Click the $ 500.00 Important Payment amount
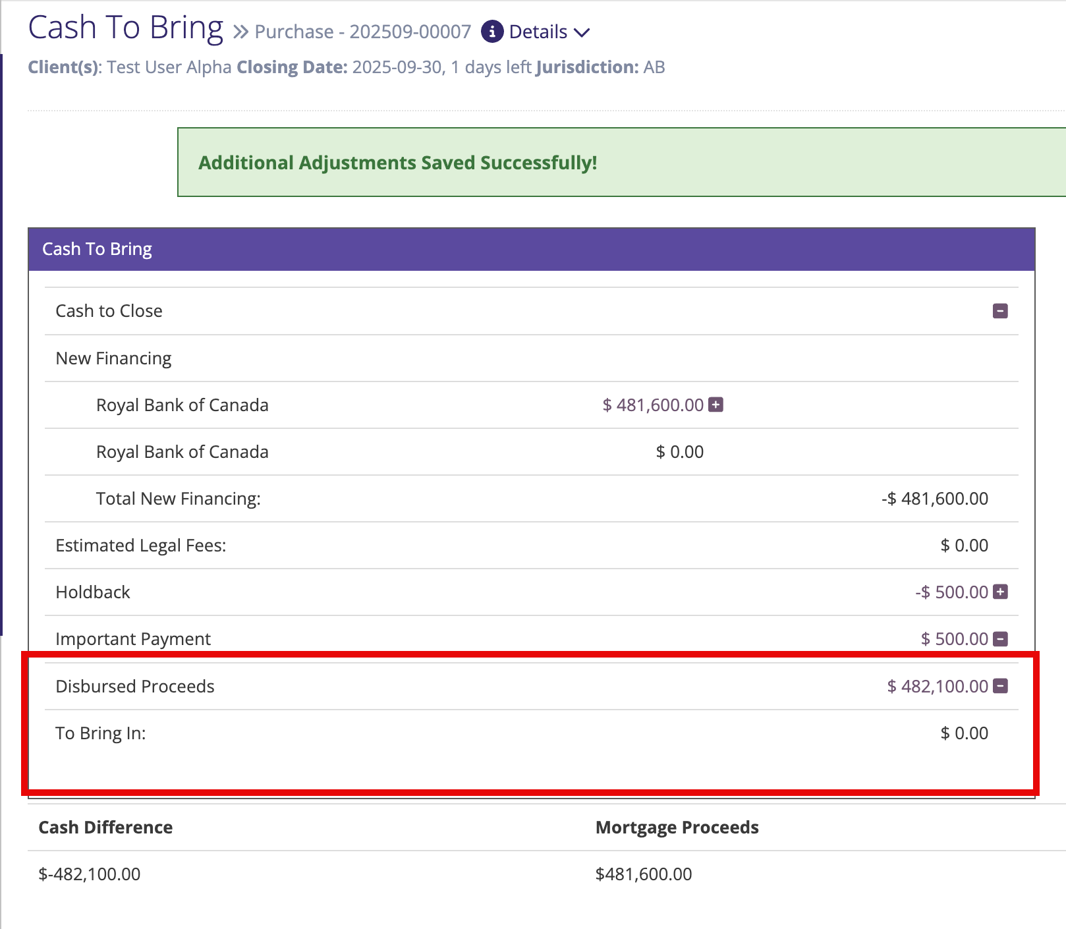The height and width of the screenshot is (929, 1066). click(953, 639)
